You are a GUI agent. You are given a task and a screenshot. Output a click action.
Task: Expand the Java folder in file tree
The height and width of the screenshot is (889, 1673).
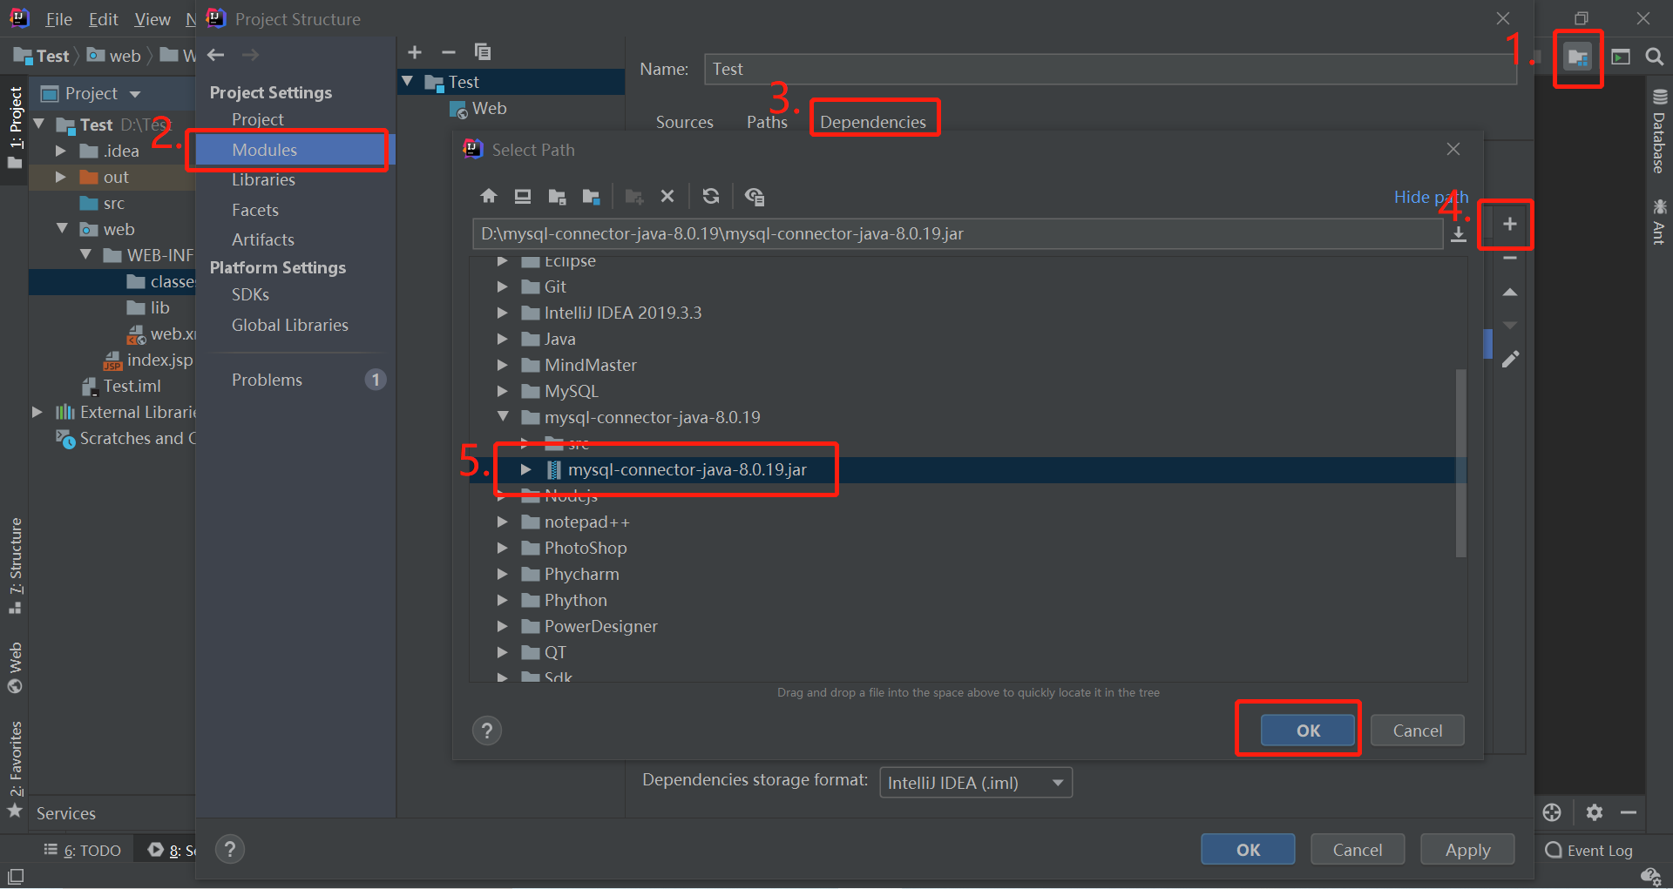coord(503,339)
